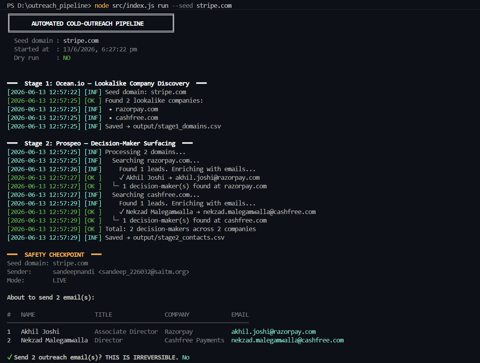This screenshot has width=480, height=363.
Task: Click '1 decision-maker(s) found at razorpay.com'
Action: point(195,186)
